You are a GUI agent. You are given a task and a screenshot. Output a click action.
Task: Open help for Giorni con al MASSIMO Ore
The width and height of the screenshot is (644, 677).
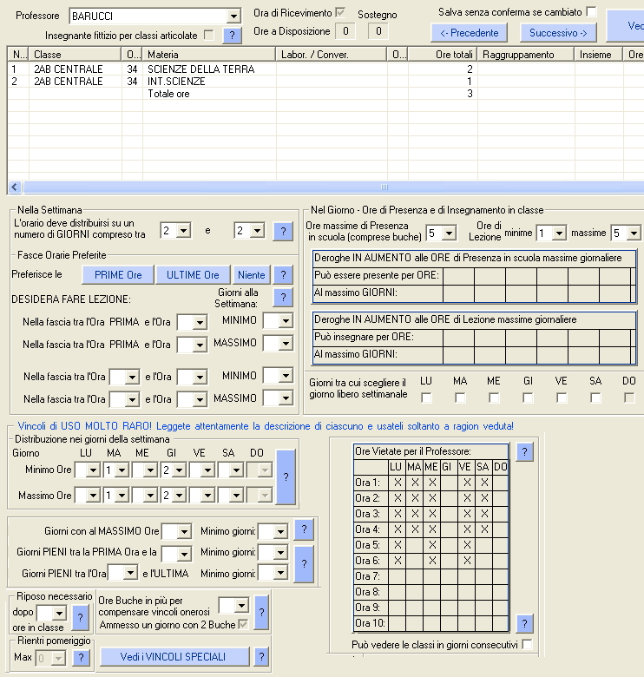(304, 529)
